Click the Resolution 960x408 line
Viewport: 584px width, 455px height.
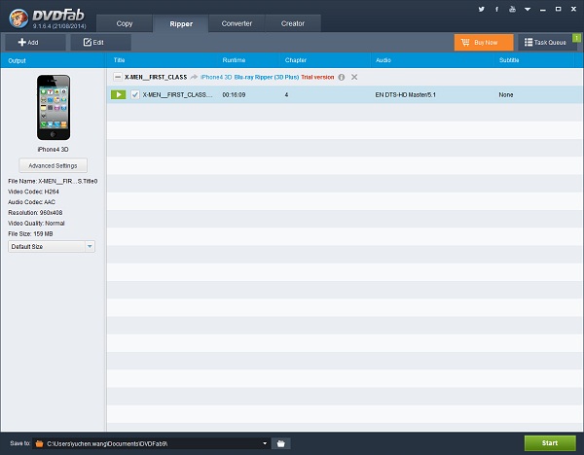point(35,213)
